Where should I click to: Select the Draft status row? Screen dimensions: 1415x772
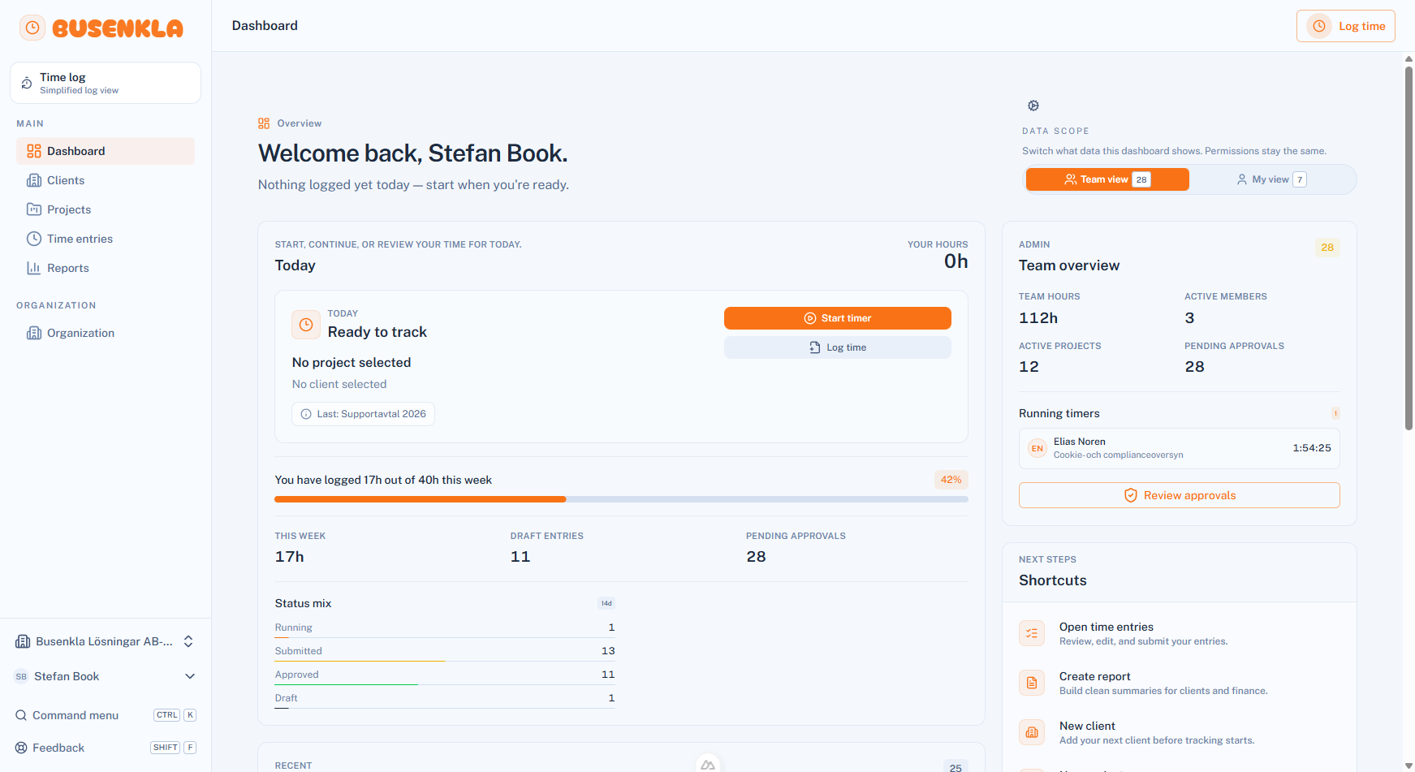tap(445, 698)
